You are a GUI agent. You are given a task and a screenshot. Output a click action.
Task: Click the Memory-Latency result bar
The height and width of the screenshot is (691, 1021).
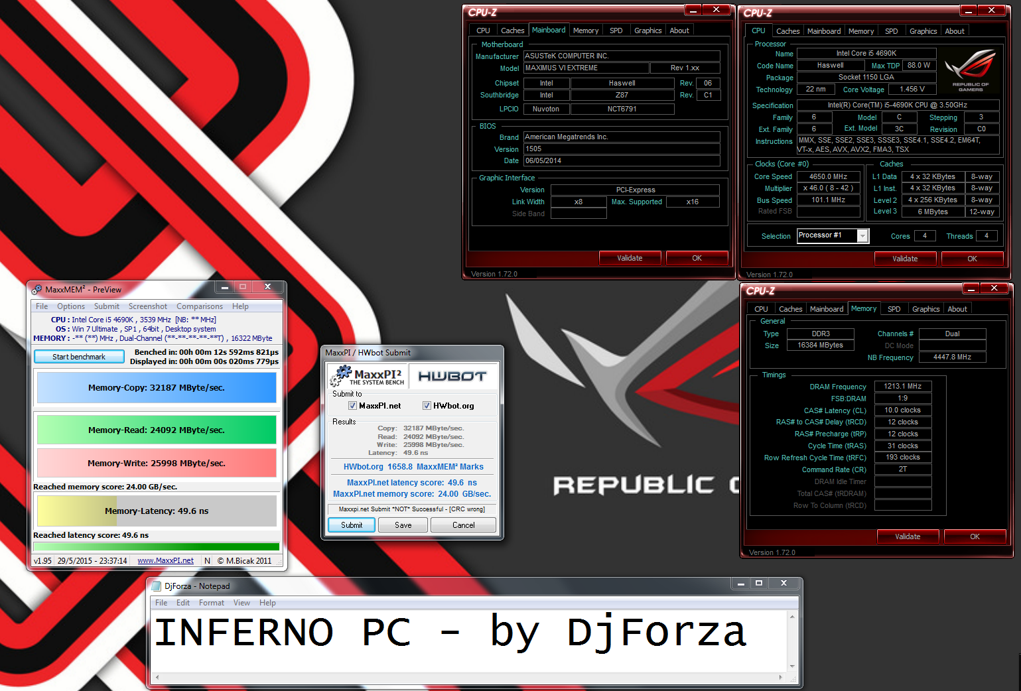click(157, 511)
